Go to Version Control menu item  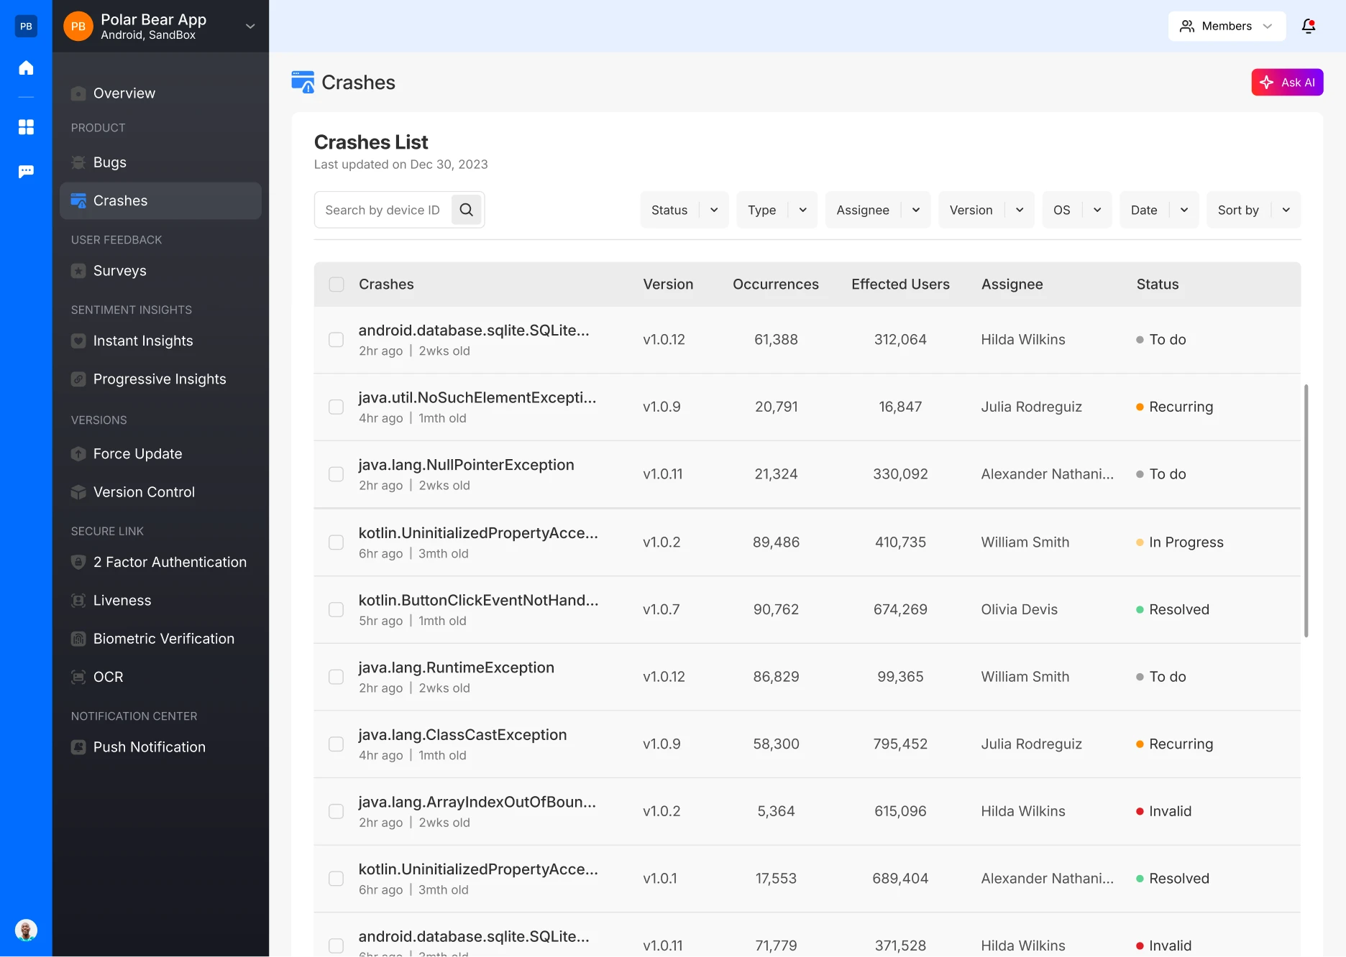(x=144, y=492)
